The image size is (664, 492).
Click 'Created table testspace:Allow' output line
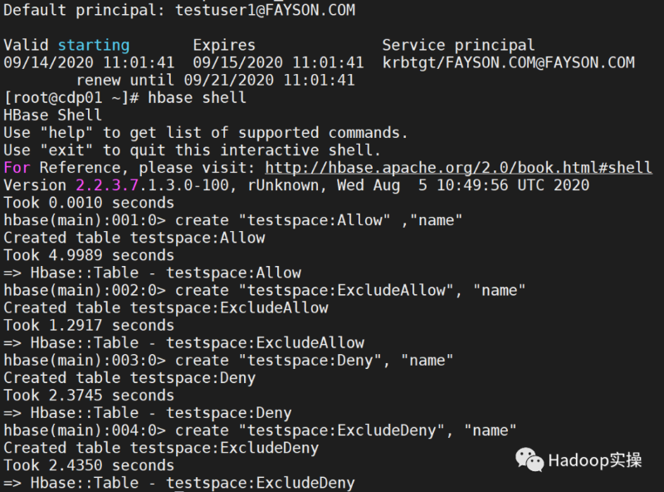click(134, 238)
